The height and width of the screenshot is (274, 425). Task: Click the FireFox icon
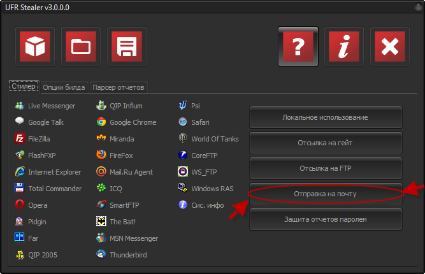click(x=101, y=155)
